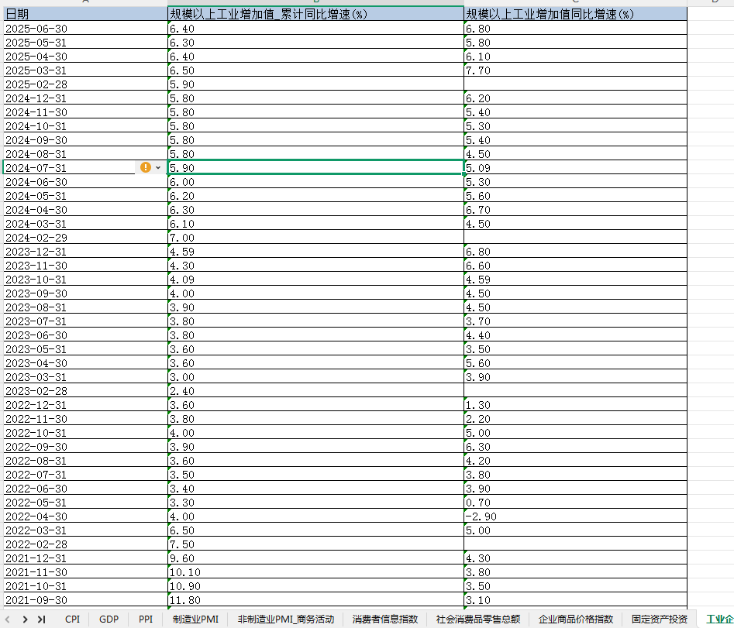Open the GDP sheet tab
This screenshot has width=734, height=628.
coord(109,619)
